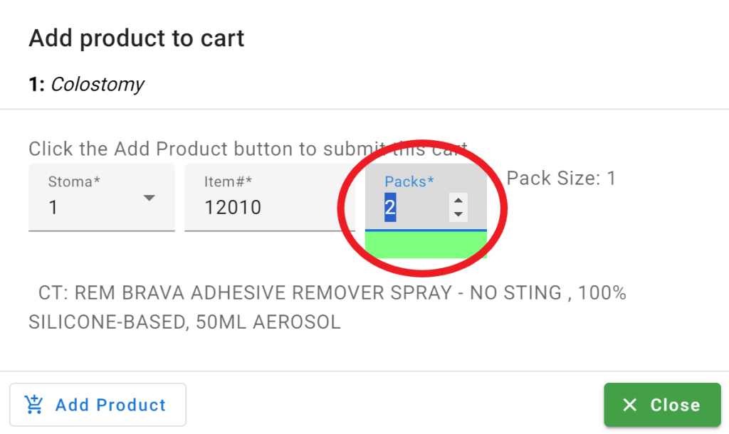Increase Packs with the up arrow
This screenshot has width=729, height=434.
(458, 200)
